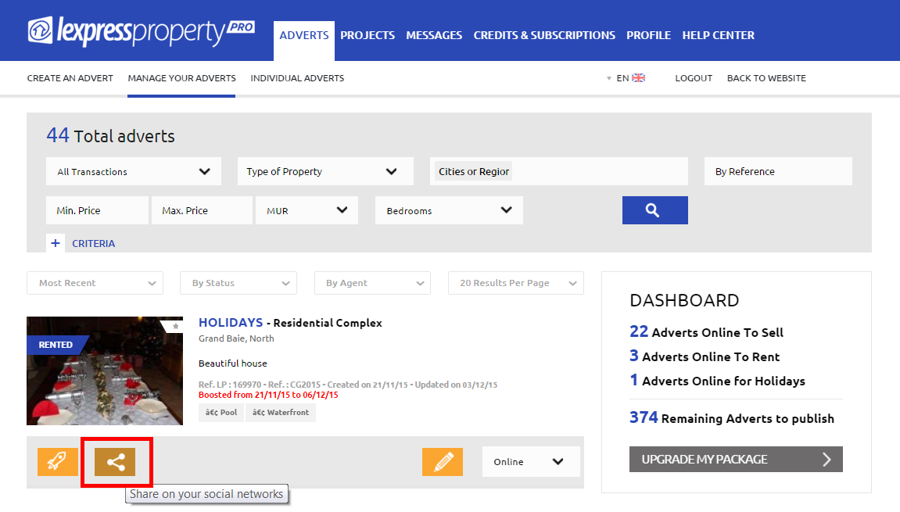Click the LOGOUT link
The image size is (900, 512).
(694, 78)
